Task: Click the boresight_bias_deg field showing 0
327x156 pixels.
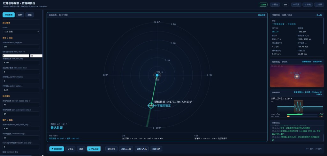Action: coord(21,147)
